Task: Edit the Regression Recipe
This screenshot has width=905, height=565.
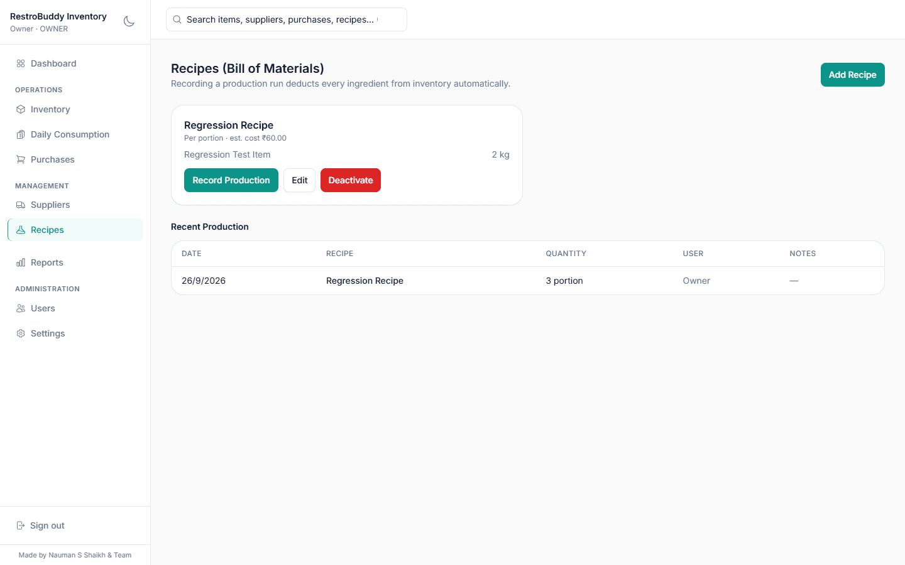Action: pyautogui.click(x=300, y=180)
